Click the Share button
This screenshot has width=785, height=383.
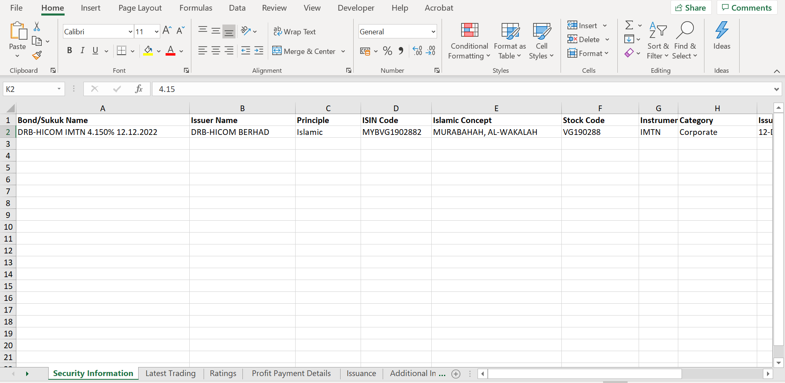click(691, 7)
